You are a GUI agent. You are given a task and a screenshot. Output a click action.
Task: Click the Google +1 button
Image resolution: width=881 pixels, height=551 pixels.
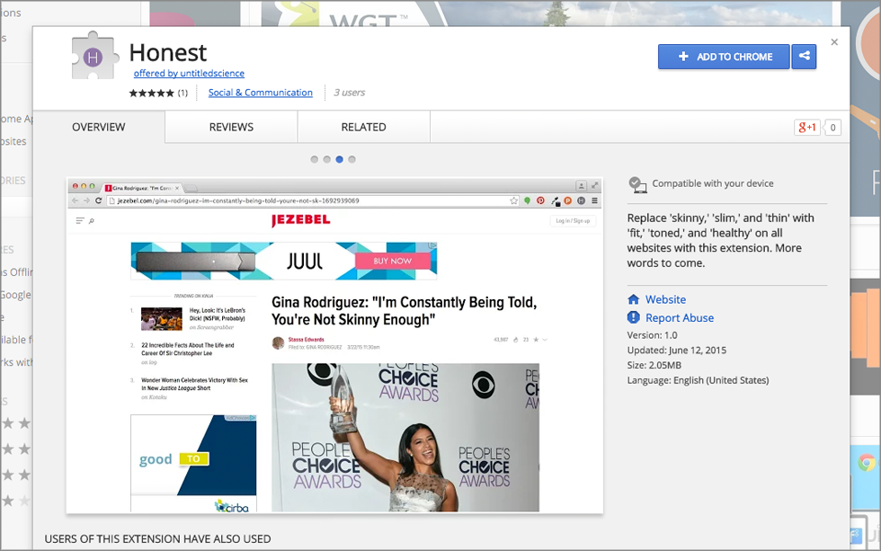coord(807,128)
